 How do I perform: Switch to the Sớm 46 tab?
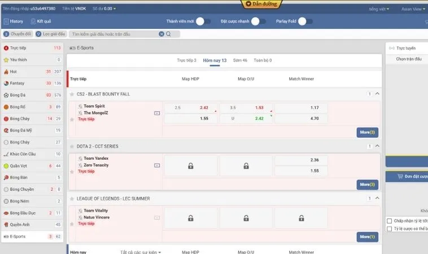[240, 60]
